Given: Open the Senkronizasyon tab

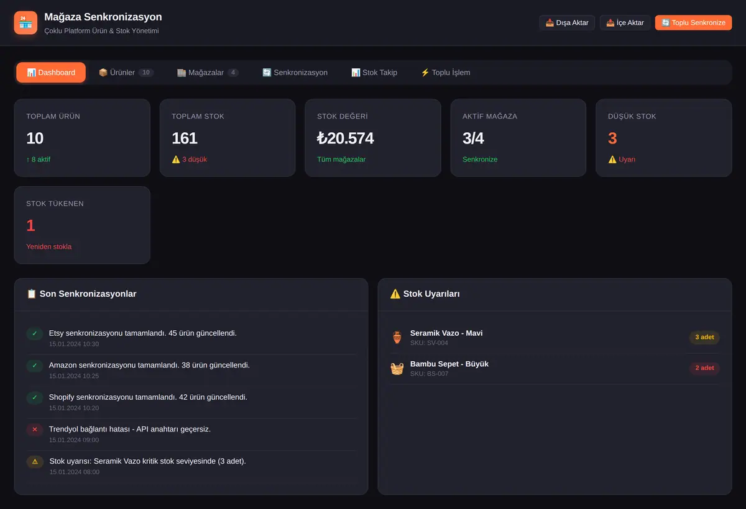Looking at the screenshot, I should (x=295, y=73).
